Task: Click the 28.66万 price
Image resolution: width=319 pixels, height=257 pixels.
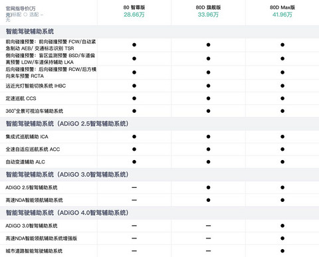Action: pyautogui.click(x=134, y=15)
